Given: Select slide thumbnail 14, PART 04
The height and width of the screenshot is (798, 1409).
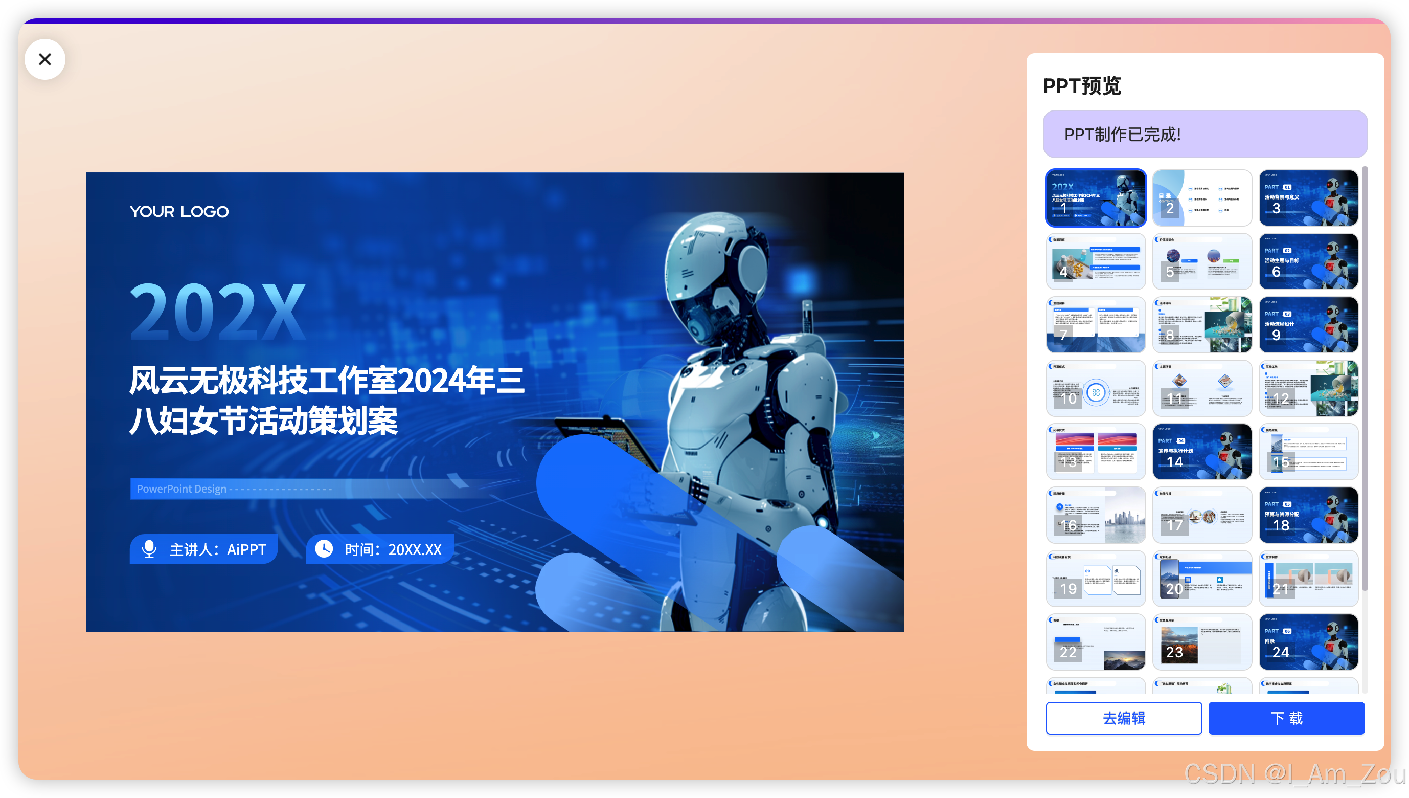Looking at the screenshot, I should pos(1201,452).
